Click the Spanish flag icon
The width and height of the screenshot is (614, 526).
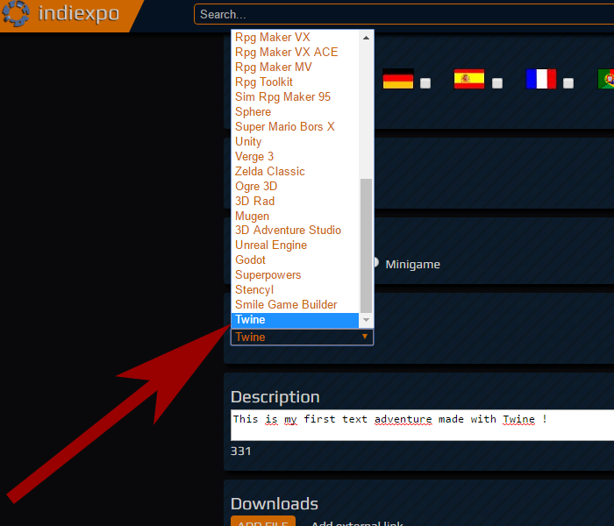click(469, 79)
